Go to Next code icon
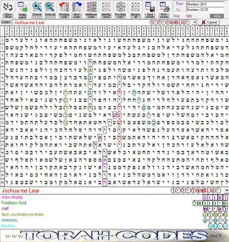Viewport: 229px width, 242px height. click(x=77, y=7)
